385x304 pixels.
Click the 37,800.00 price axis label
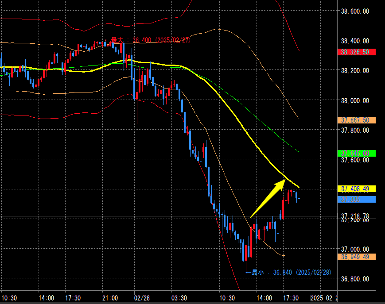(x=355, y=131)
